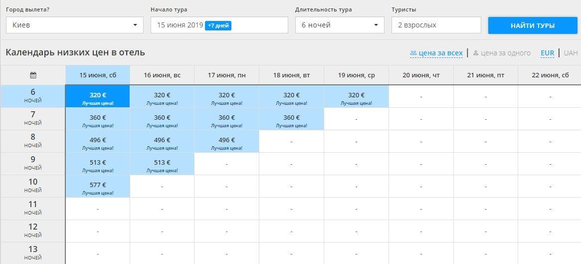This screenshot has width=581, height=264.
Task: Select UAH currency
Action: click(x=571, y=53)
